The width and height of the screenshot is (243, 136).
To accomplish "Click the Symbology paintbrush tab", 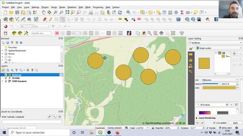I will tap(191, 48).
